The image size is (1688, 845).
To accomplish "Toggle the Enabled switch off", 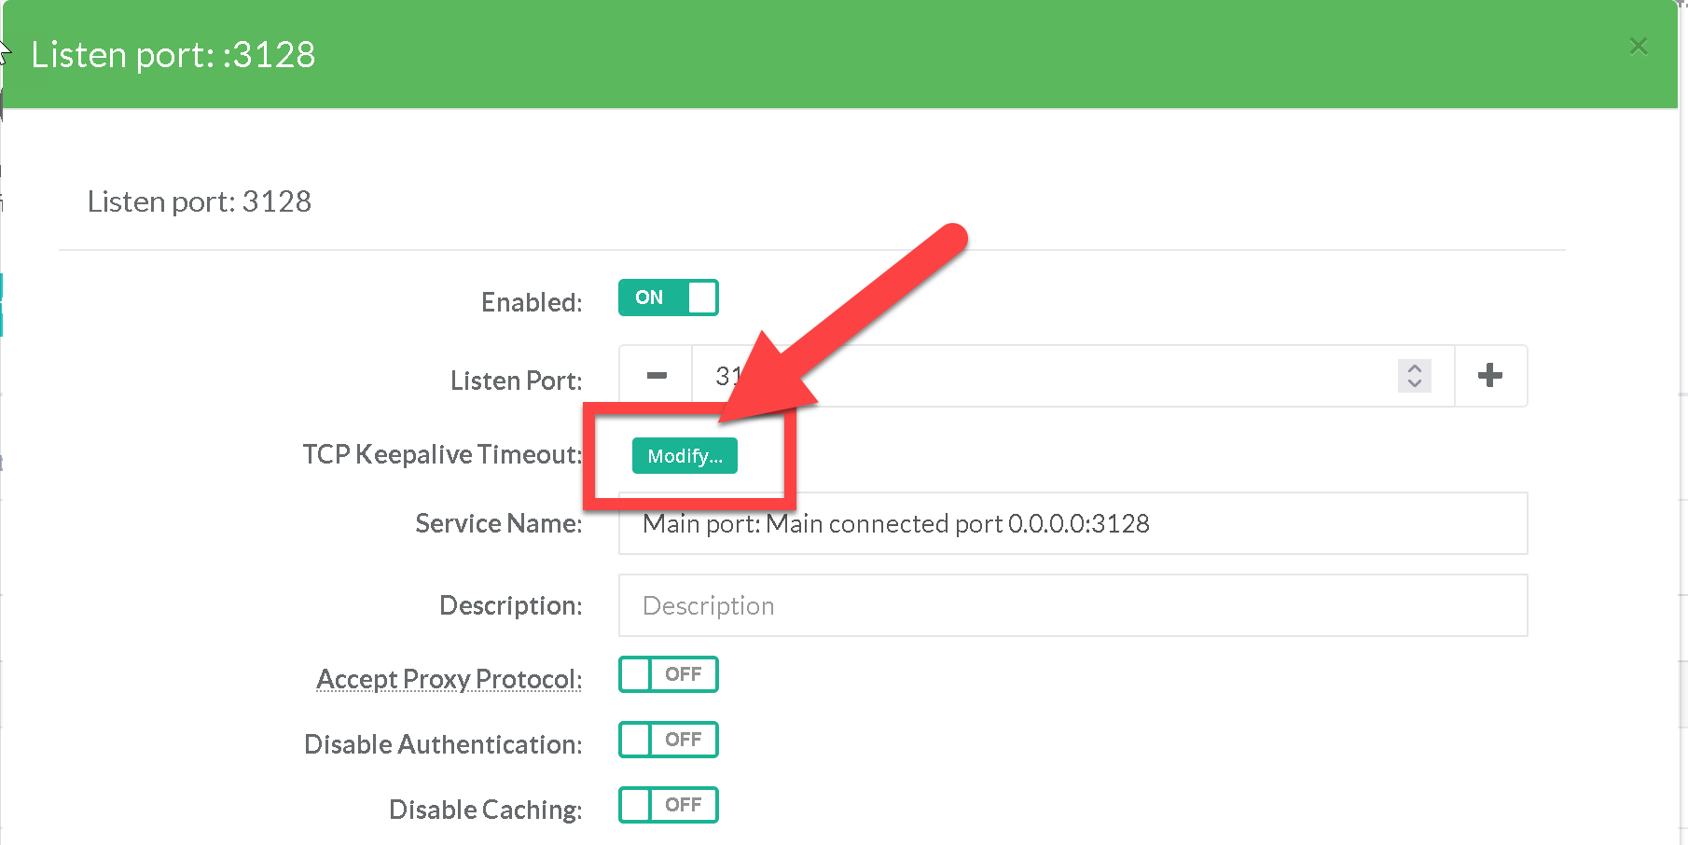I will [x=668, y=298].
